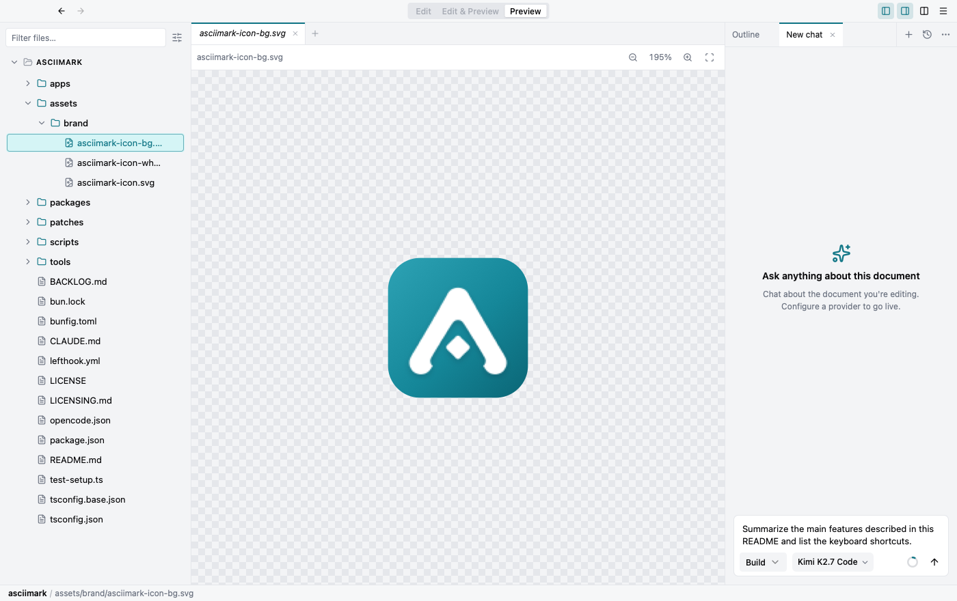Open lefthook.yml
This screenshot has height=601, width=957.
point(95,361)
